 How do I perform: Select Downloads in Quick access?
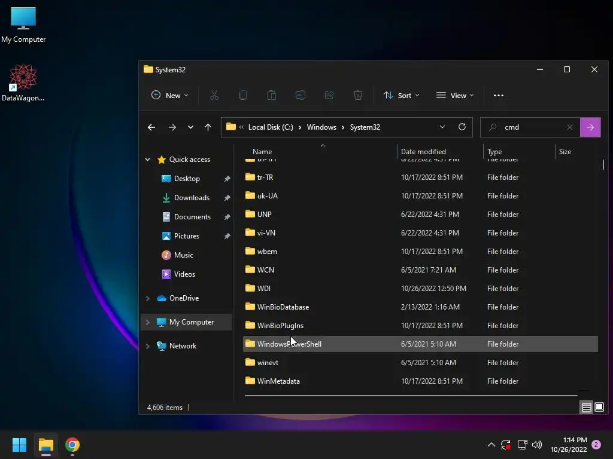click(x=192, y=197)
